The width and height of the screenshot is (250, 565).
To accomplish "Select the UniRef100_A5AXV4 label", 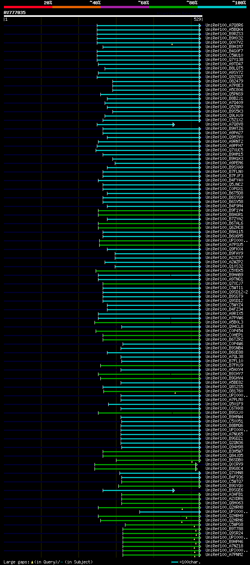I will (x=224, y=370).
